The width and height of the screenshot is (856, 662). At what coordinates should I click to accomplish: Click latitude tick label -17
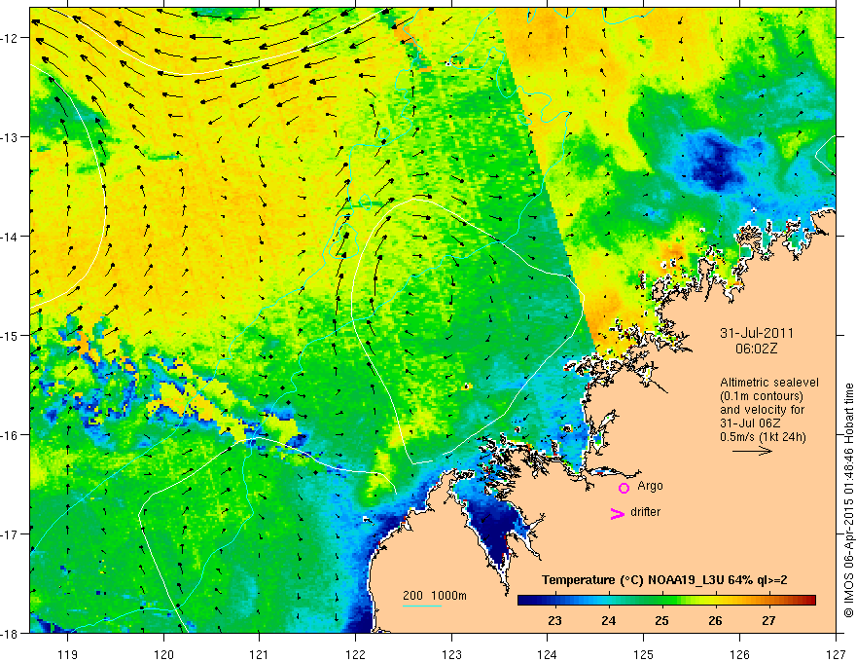pos(10,534)
